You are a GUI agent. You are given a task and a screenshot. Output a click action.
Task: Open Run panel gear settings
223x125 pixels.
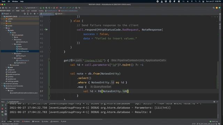click(214, 102)
